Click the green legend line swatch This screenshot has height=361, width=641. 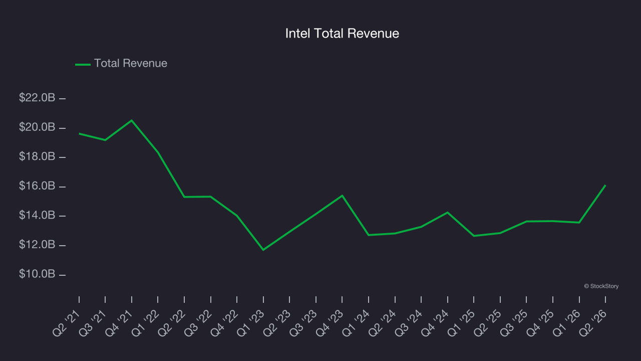83,64
